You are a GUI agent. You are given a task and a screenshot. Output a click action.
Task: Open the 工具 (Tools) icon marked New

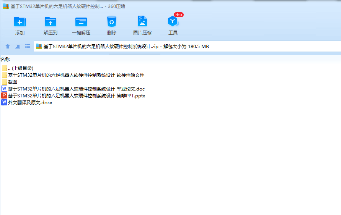[173, 21]
